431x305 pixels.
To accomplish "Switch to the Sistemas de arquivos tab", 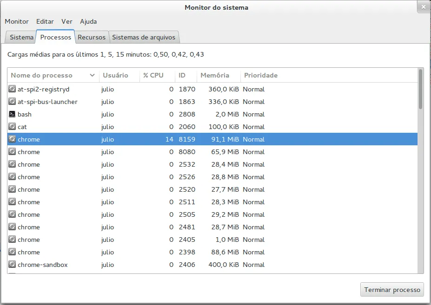I will point(144,37).
